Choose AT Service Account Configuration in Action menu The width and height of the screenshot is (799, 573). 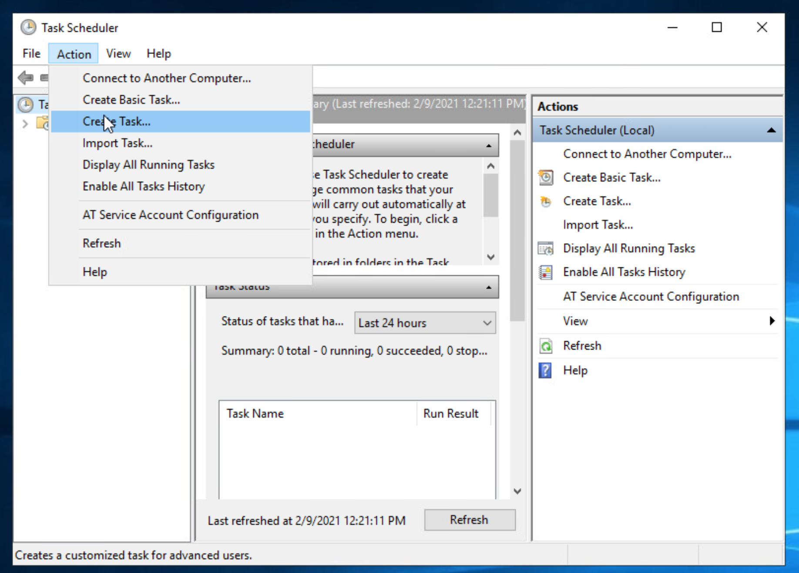pos(181,215)
